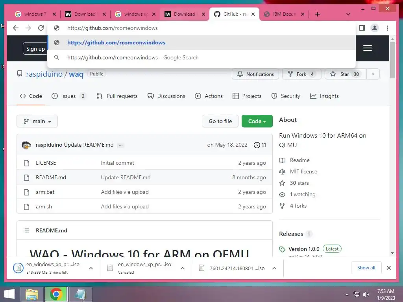Open the Chrome profile avatar
The height and width of the screenshot is (302, 403).
coord(375,28)
